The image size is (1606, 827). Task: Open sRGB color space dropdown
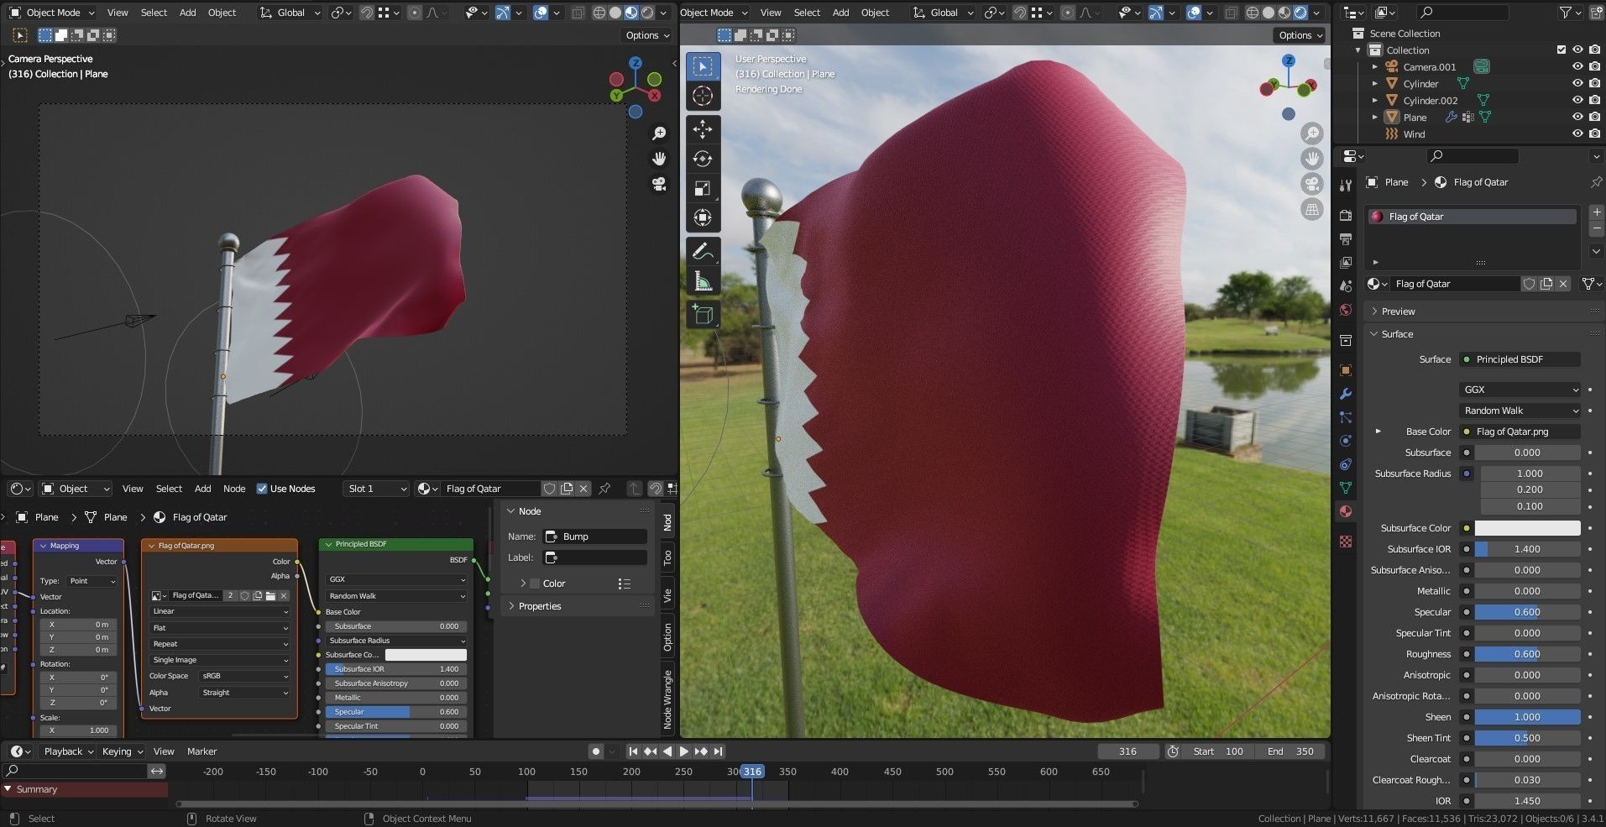pyautogui.click(x=243, y=676)
